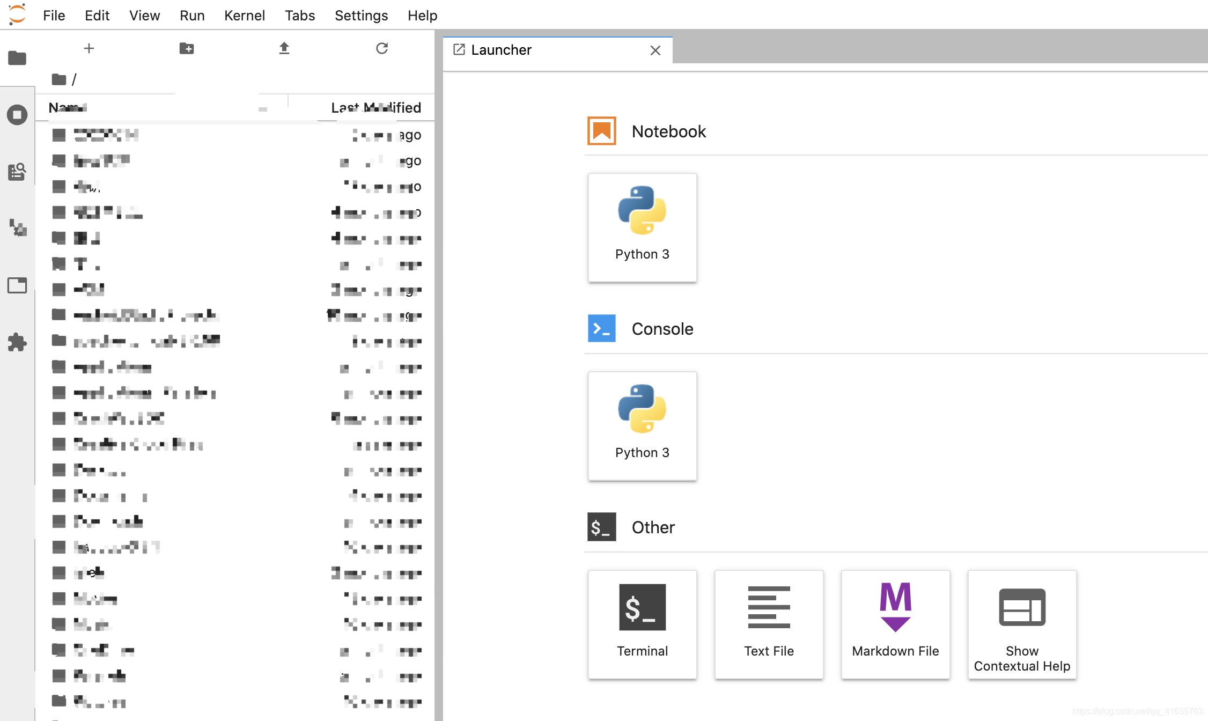1208x721 pixels.
Task: Open a new Terminal
Action: click(x=642, y=624)
